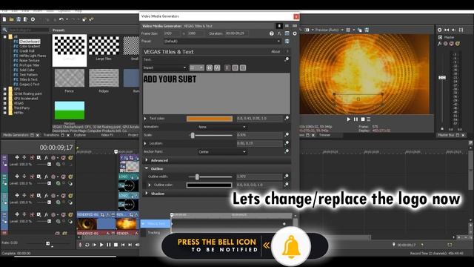
Task: Open help icon in Video Media Generators dialog
Action: 272,33
